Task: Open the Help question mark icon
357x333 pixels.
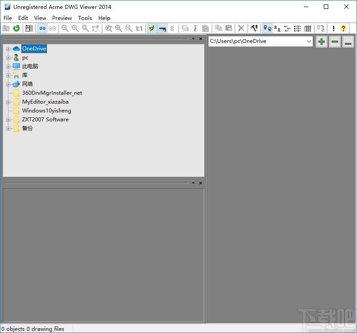Action: pyautogui.click(x=343, y=28)
